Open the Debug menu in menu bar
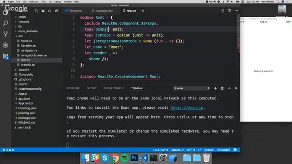 57,2
